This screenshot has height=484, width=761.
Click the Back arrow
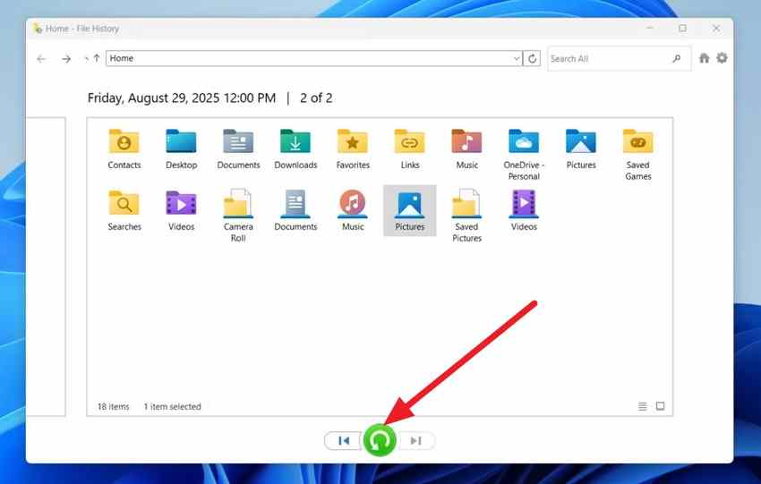(x=41, y=59)
